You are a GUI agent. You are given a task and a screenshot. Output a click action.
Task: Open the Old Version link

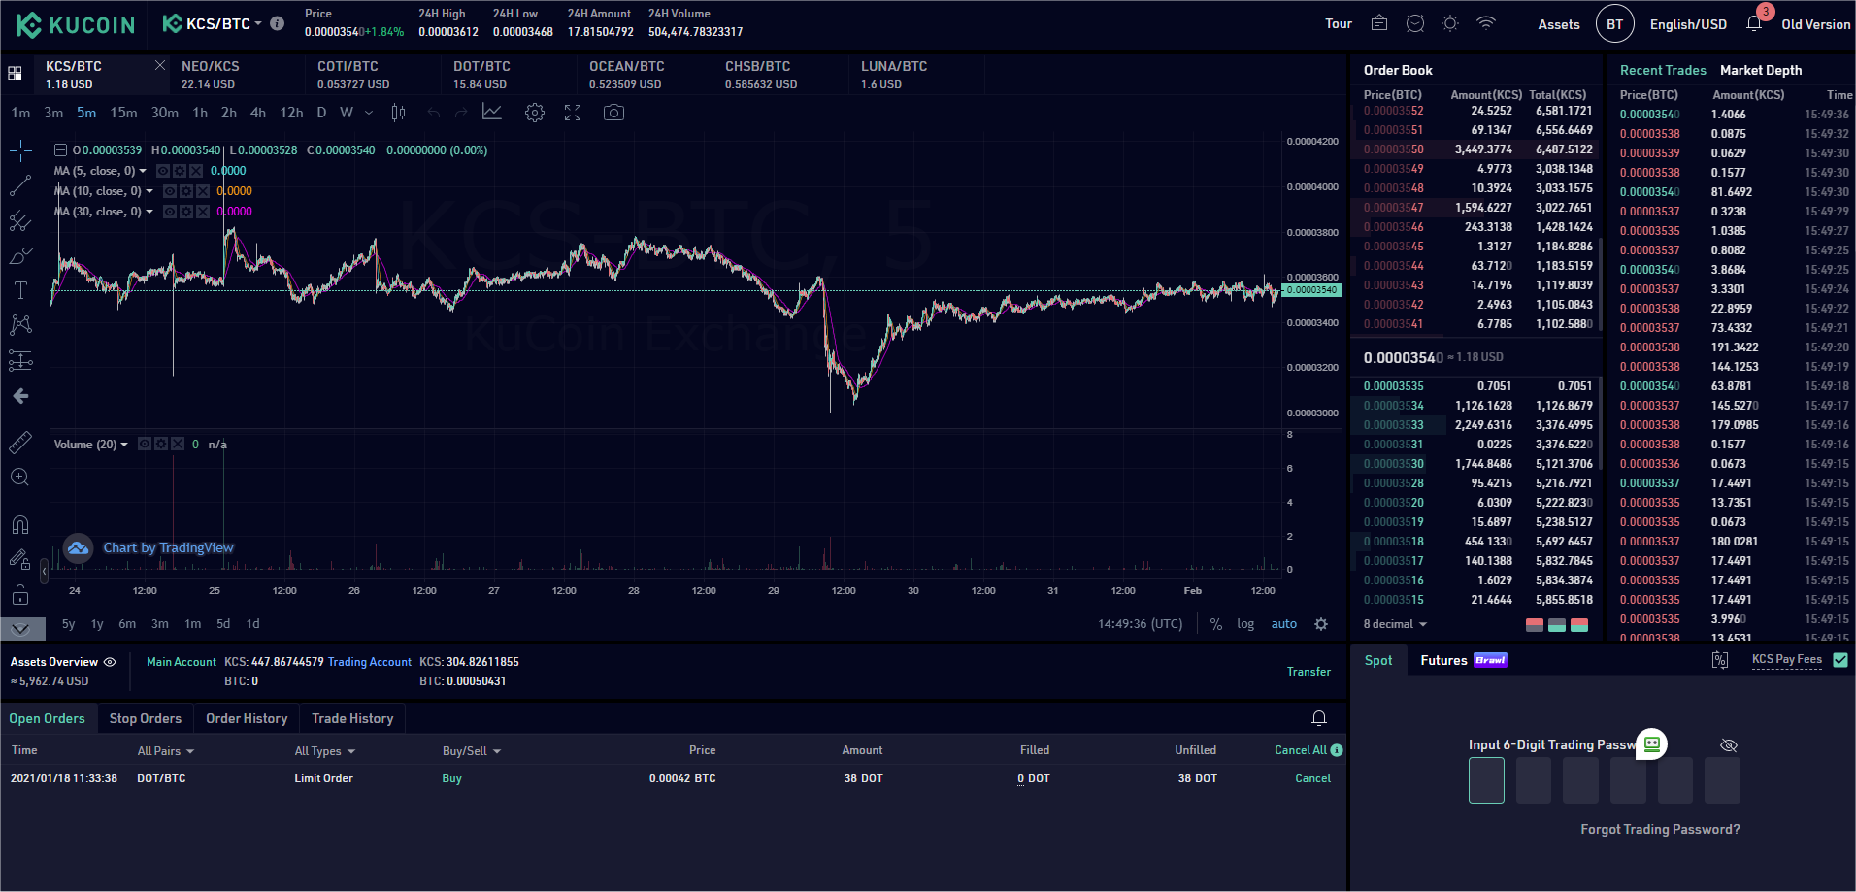click(x=1815, y=24)
